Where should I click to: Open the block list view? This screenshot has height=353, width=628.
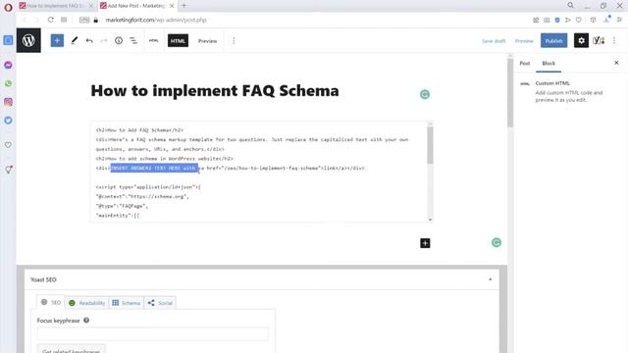(133, 40)
